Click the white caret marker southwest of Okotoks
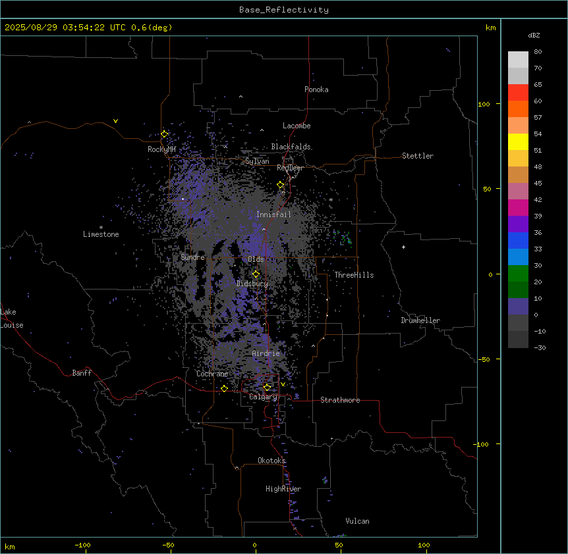Viewport: 568px width, 554px height. point(237,468)
